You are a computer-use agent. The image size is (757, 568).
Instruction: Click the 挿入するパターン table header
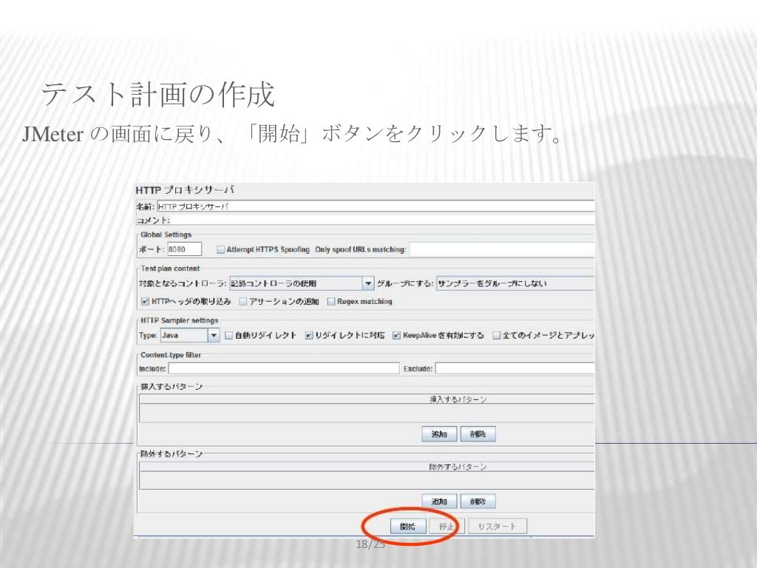pyautogui.click(x=367, y=399)
